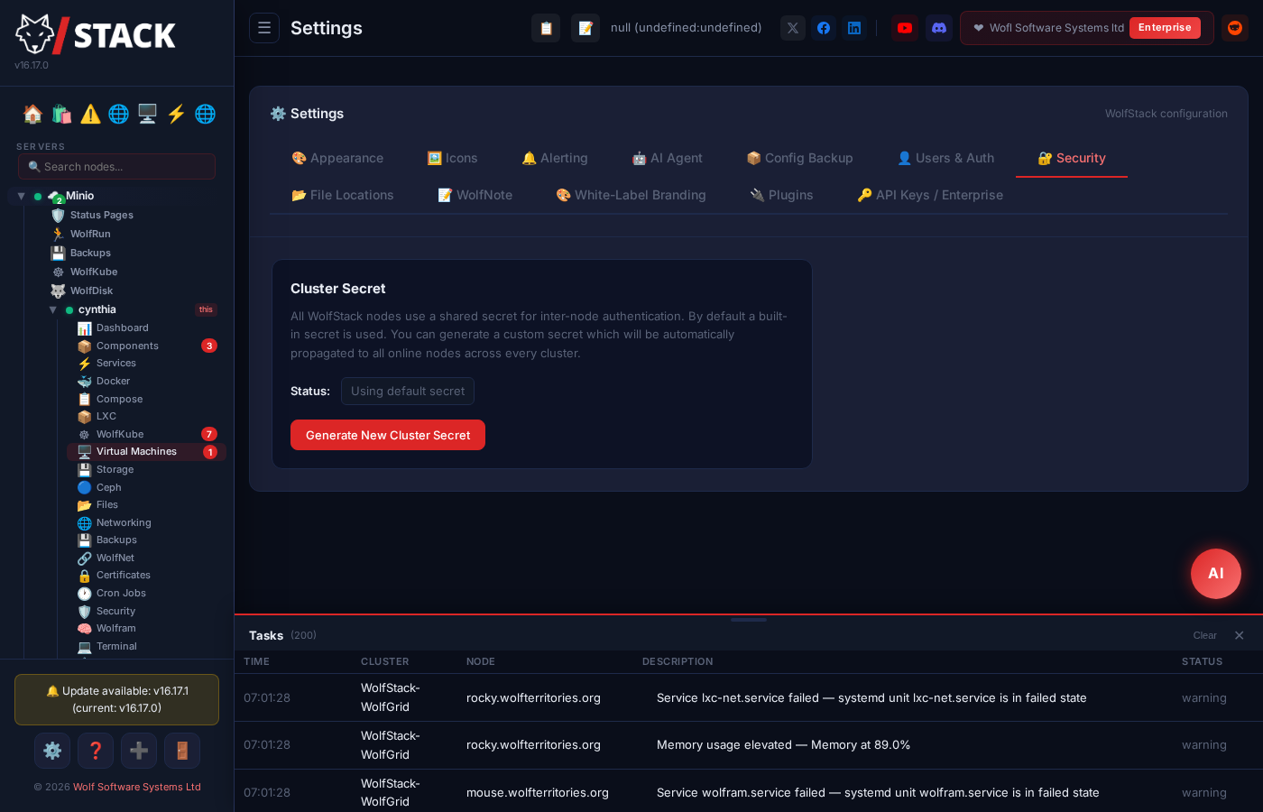This screenshot has width=1263, height=812.
Task: Click Generate New Cluster Secret button
Action: [388, 435]
